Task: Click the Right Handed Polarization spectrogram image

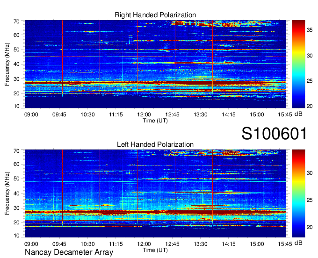Action: point(155,64)
